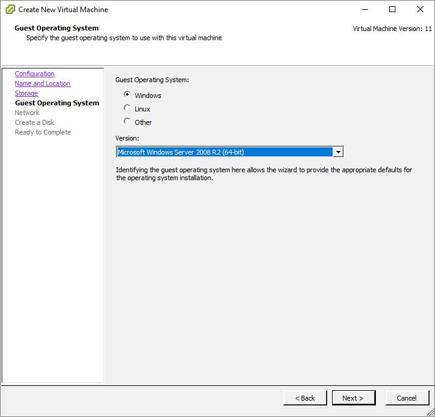Click the Version: label
The width and height of the screenshot is (435, 417).
(127, 138)
